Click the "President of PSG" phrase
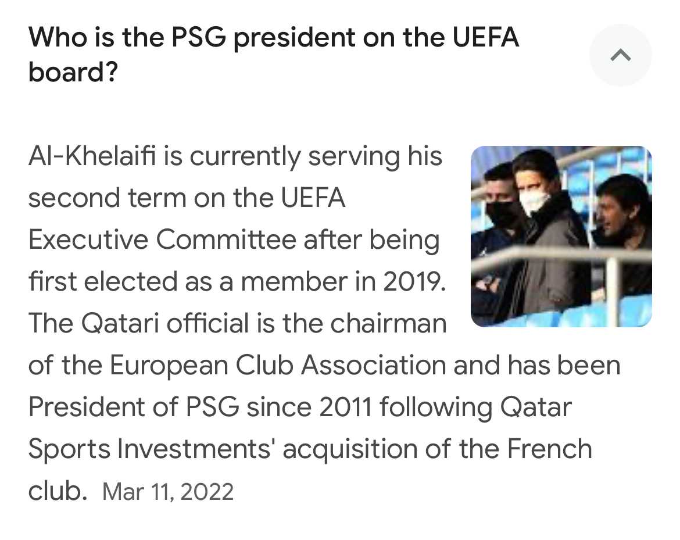This screenshot has width=680, height=540. [x=134, y=407]
